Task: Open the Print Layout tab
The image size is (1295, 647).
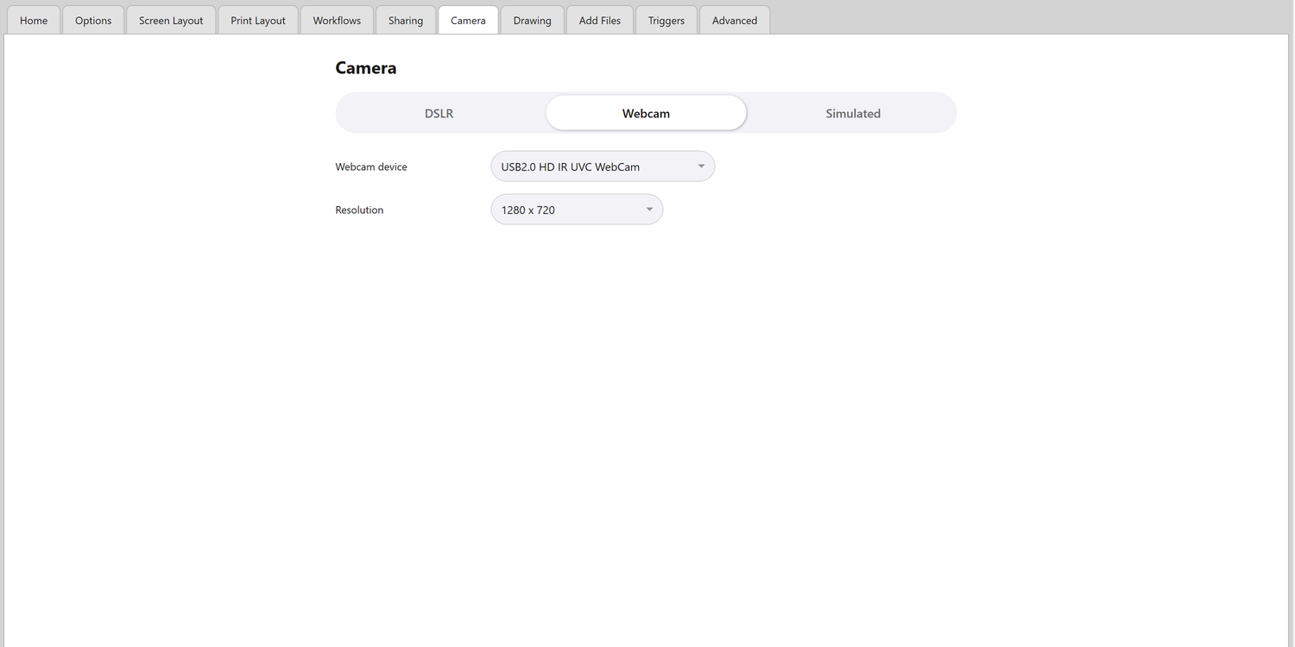Action: pyautogui.click(x=258, y=20)
